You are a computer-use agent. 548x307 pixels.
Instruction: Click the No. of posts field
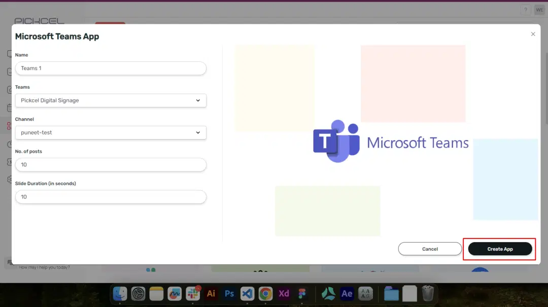(x=111, y=165)
